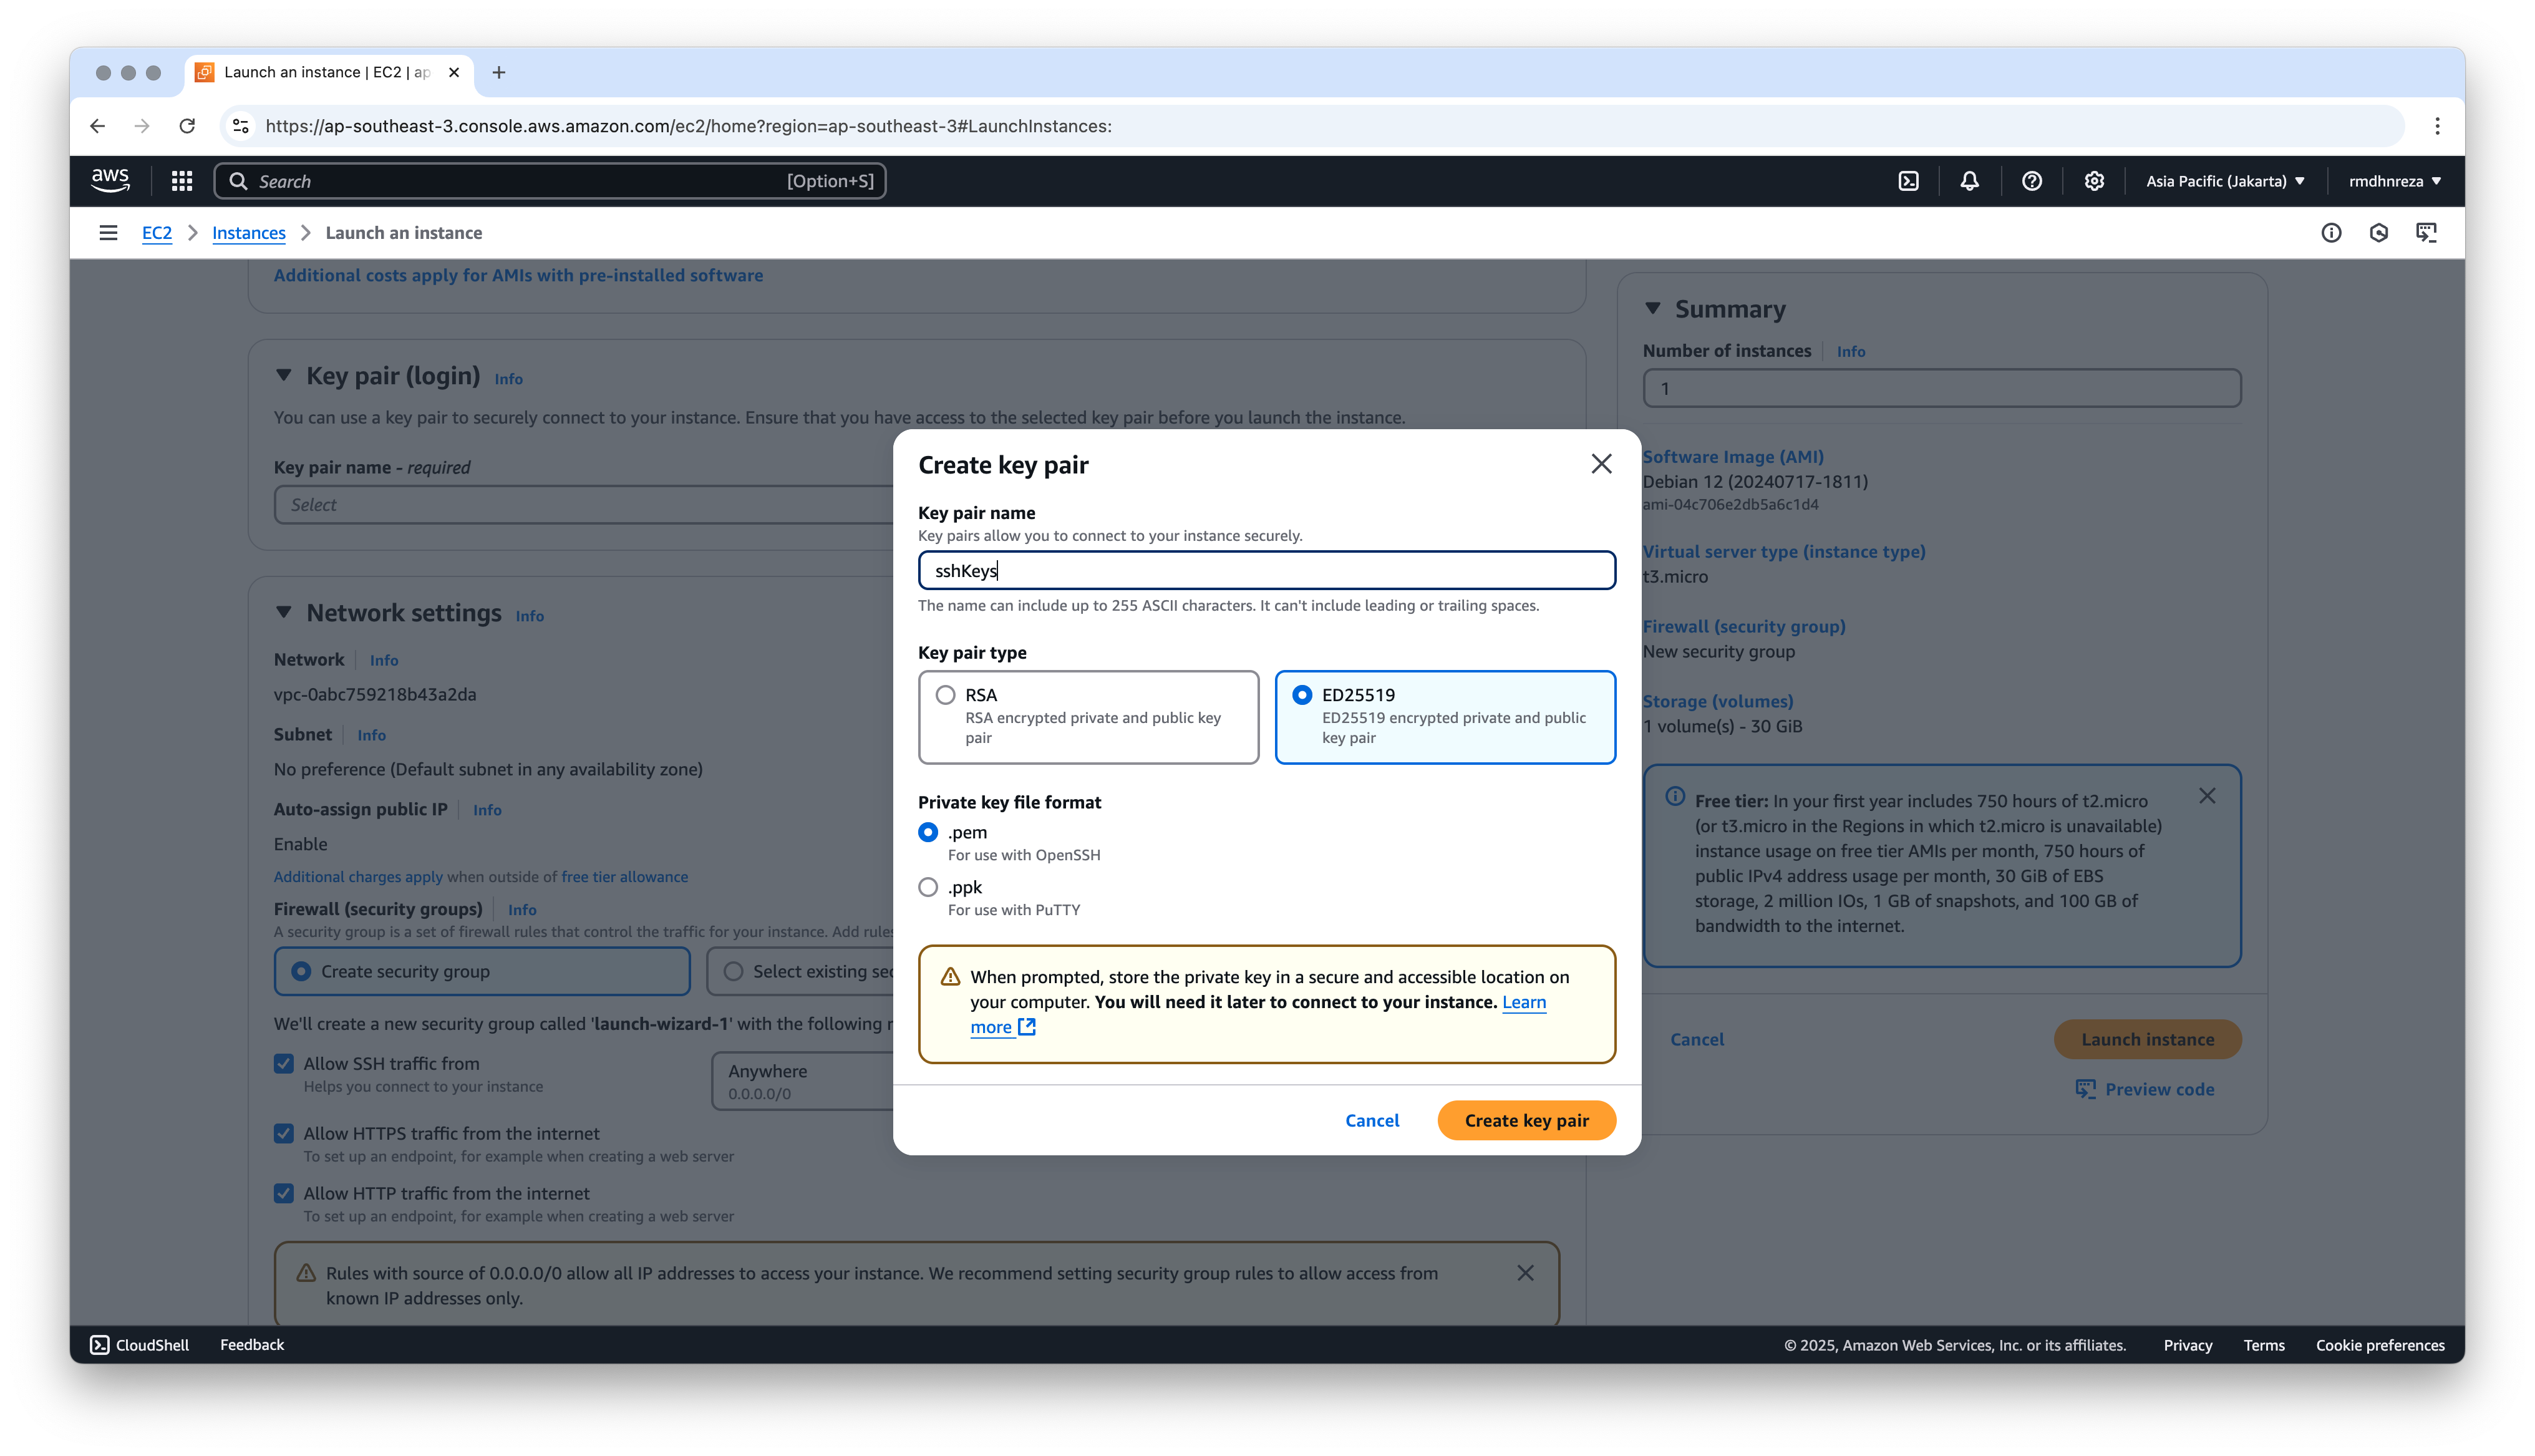Click the CloudShell footer icon
This screenshot has width=2535, height=1456.
100,1345
